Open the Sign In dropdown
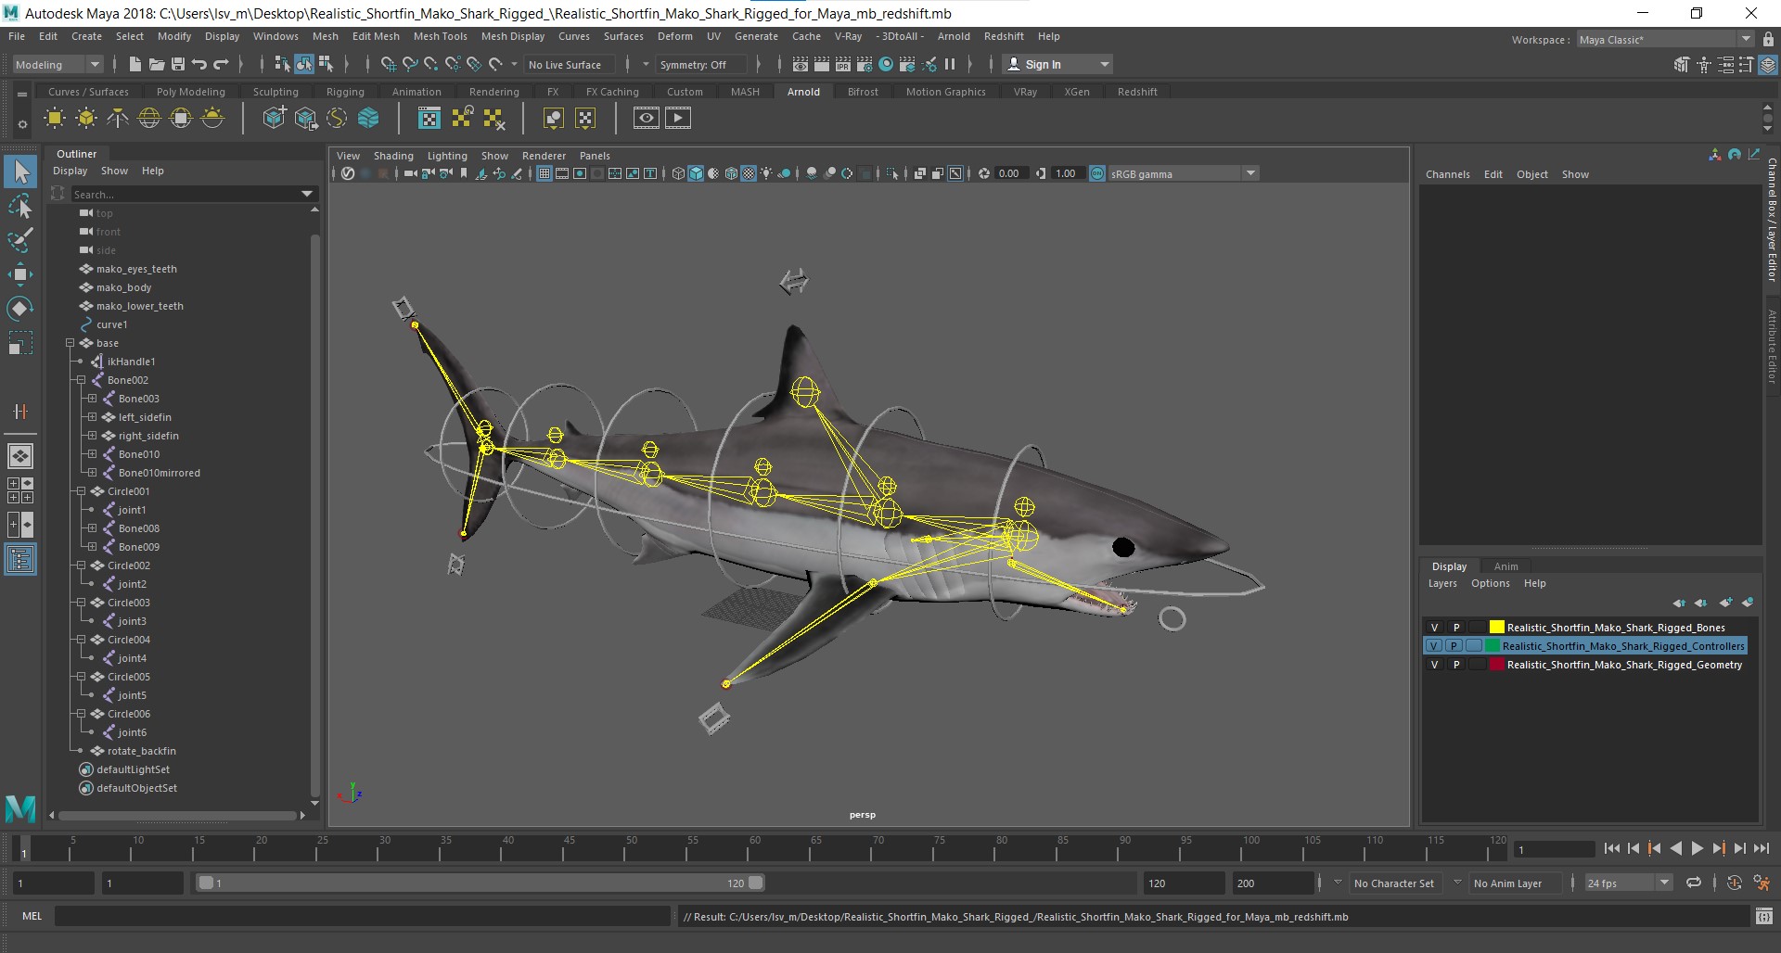 click(1057, 64)
